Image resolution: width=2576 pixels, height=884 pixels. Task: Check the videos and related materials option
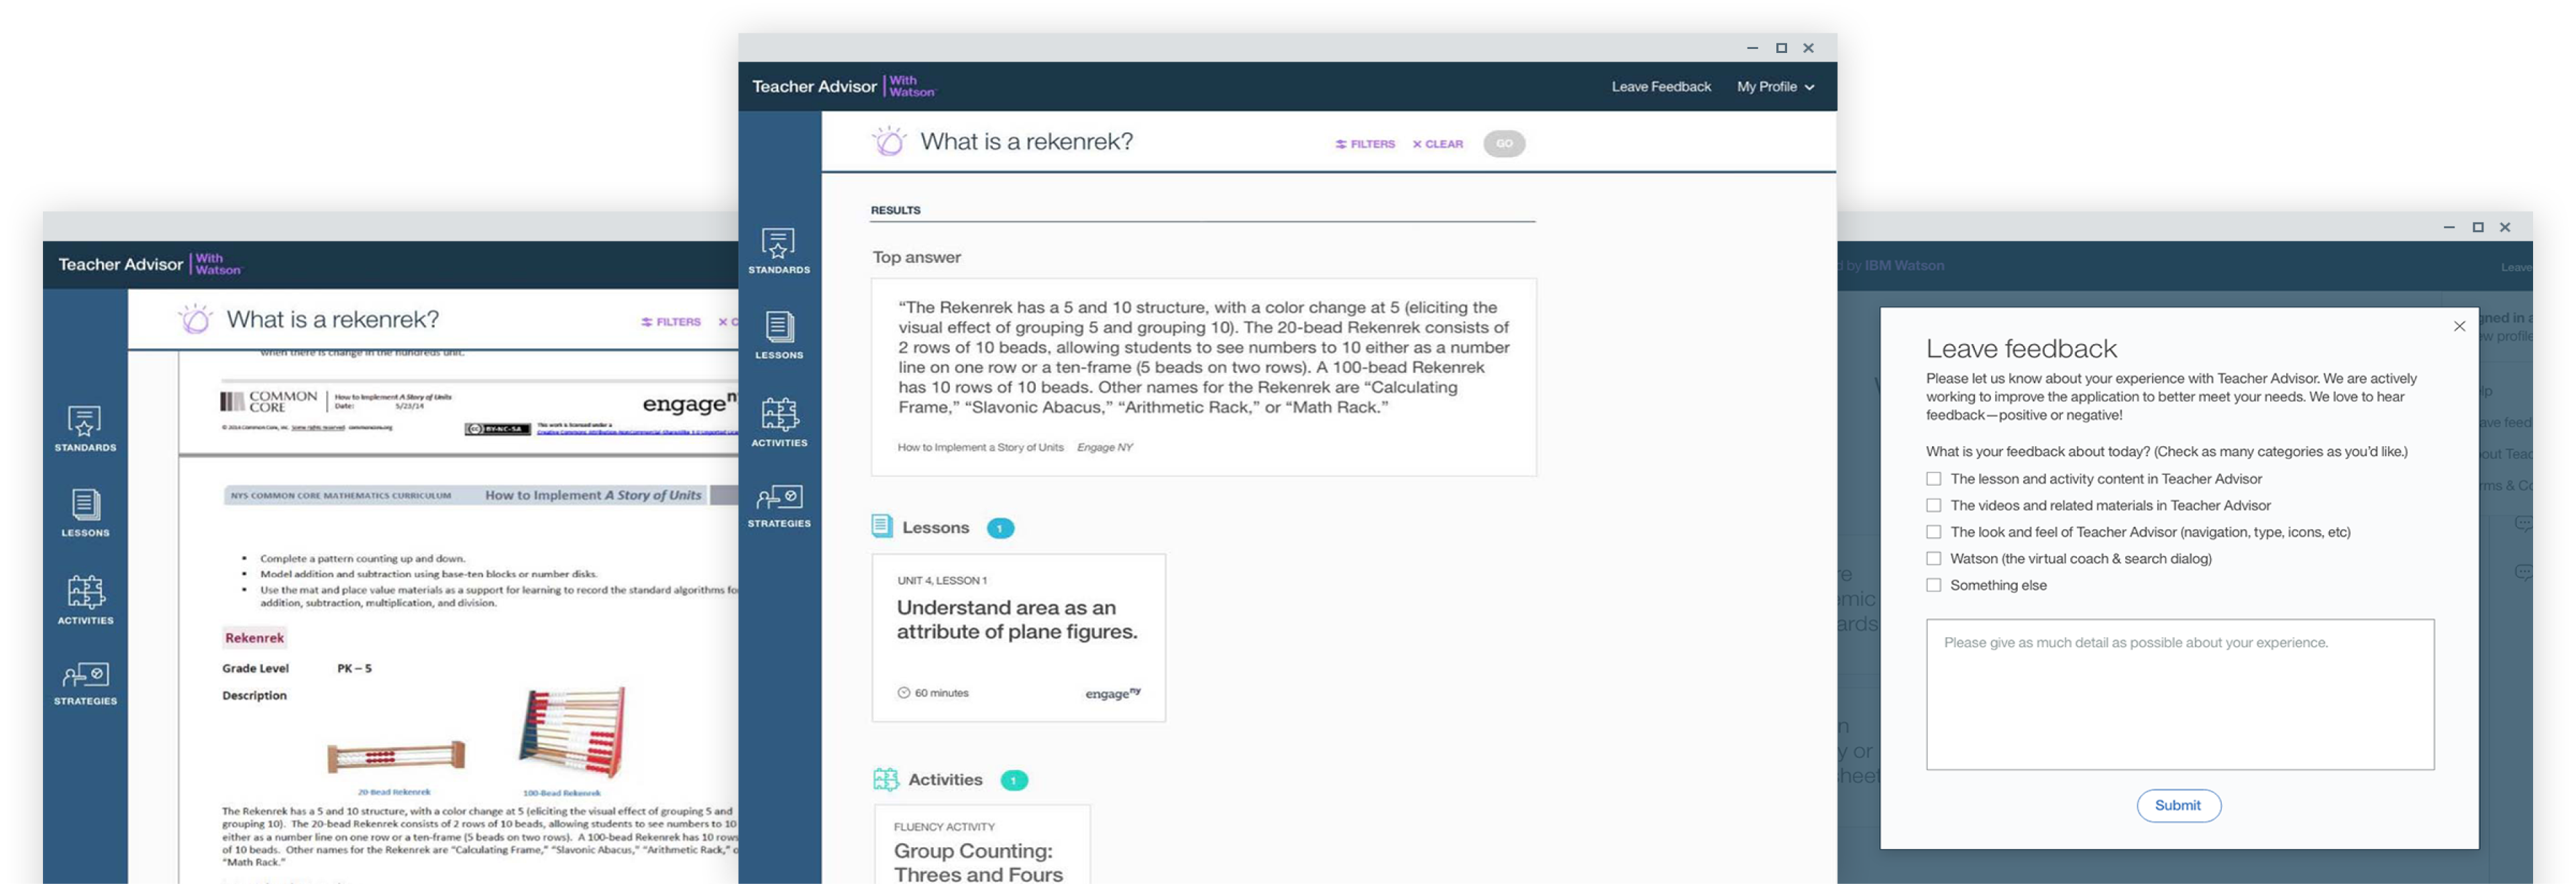coord(1934,506)
